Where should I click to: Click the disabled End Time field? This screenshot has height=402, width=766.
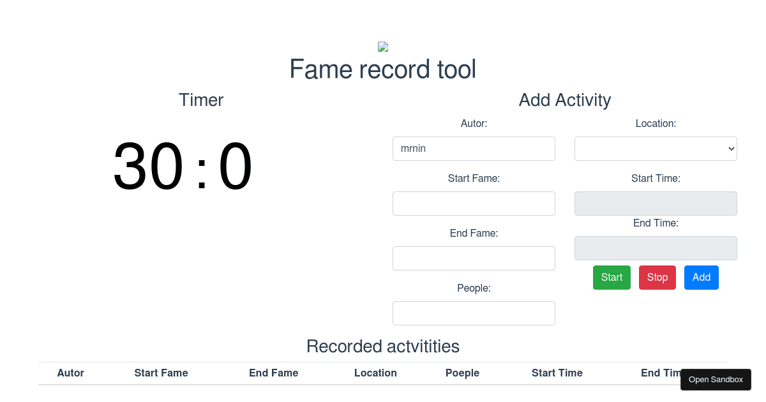(656, 248)
